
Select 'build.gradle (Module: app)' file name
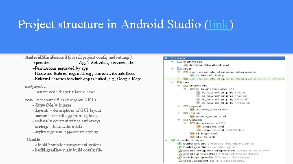coord(209,147)
